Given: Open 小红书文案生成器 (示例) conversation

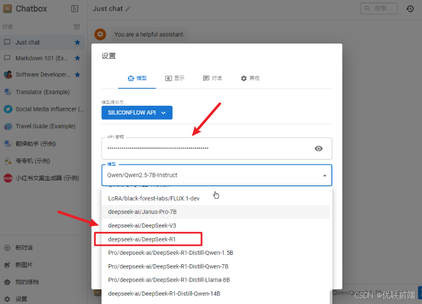Looking at the screenshot, I should pos(42,178).
